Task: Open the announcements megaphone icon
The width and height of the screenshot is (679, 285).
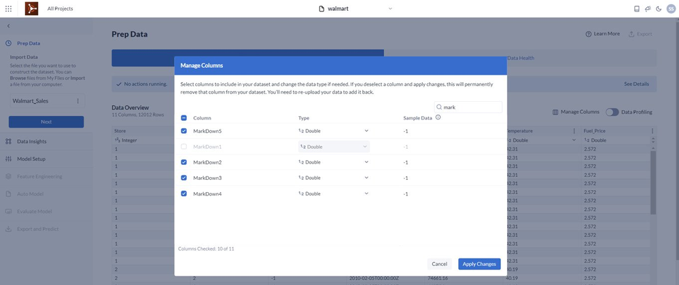Action: coord(648,9)
